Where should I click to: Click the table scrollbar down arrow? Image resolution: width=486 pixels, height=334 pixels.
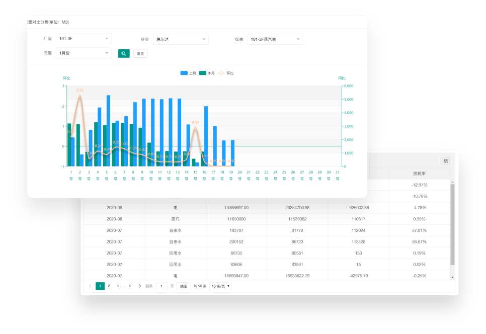click(452, 277)
